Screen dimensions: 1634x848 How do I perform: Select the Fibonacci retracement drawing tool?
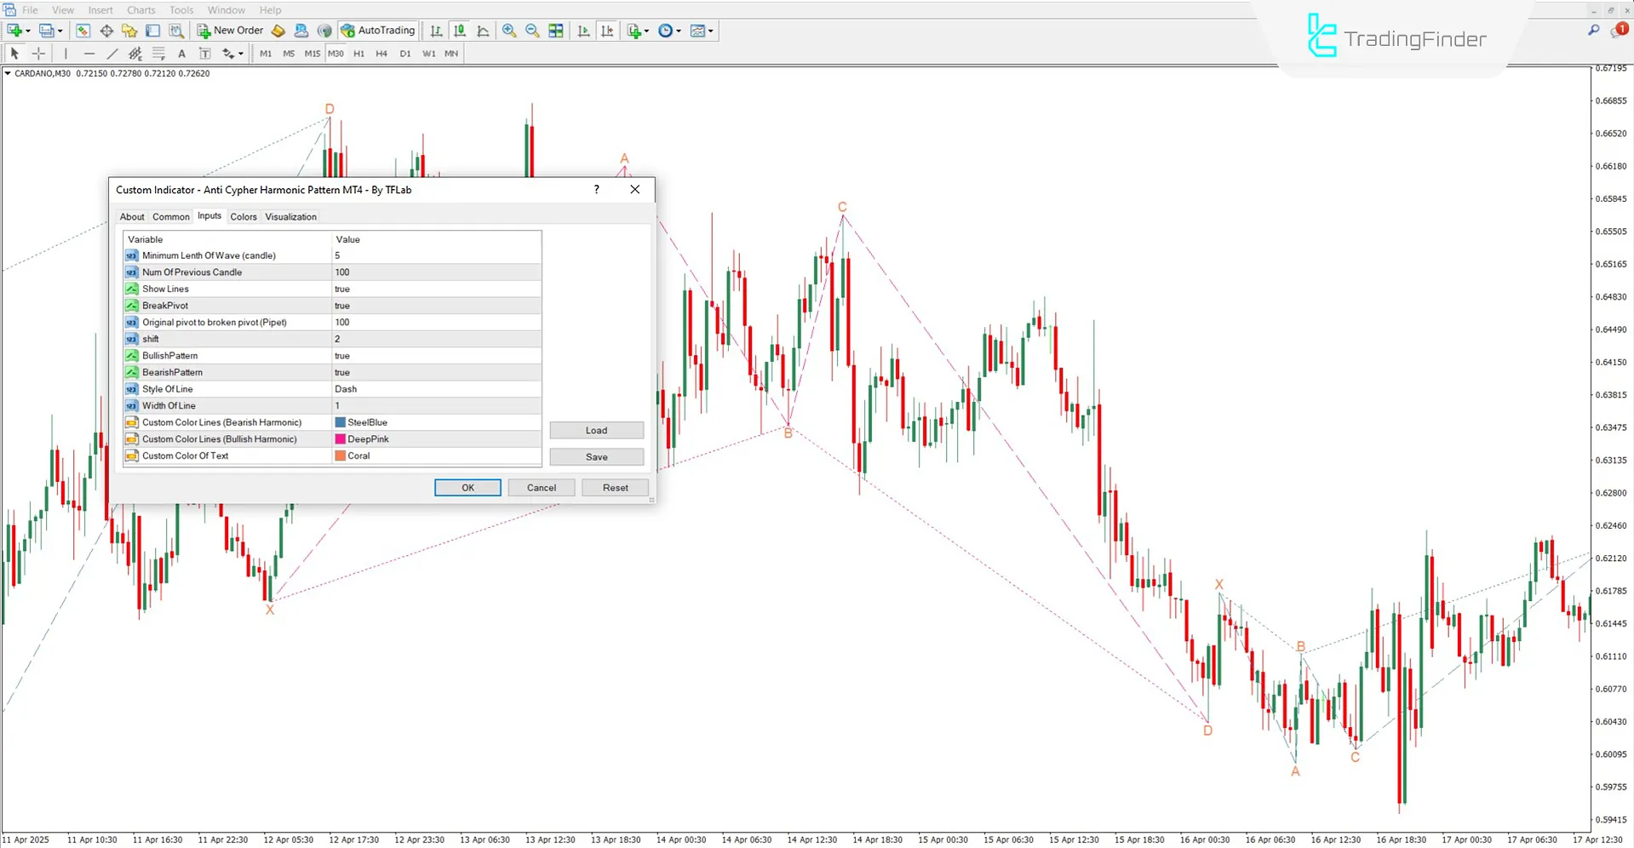158,53
